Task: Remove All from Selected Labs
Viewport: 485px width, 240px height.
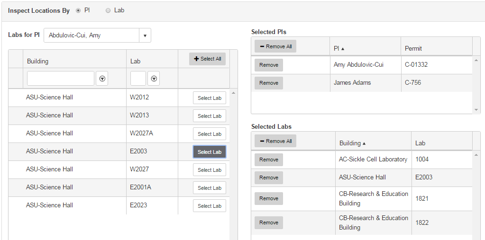Action: coord(275,141)
